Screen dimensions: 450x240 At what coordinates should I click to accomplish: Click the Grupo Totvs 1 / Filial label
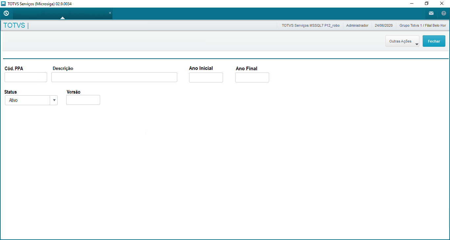click(423, 25)
